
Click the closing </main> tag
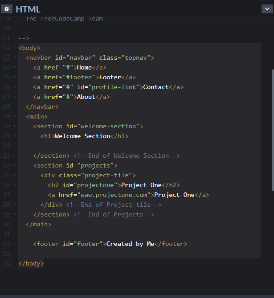[39, 225]
